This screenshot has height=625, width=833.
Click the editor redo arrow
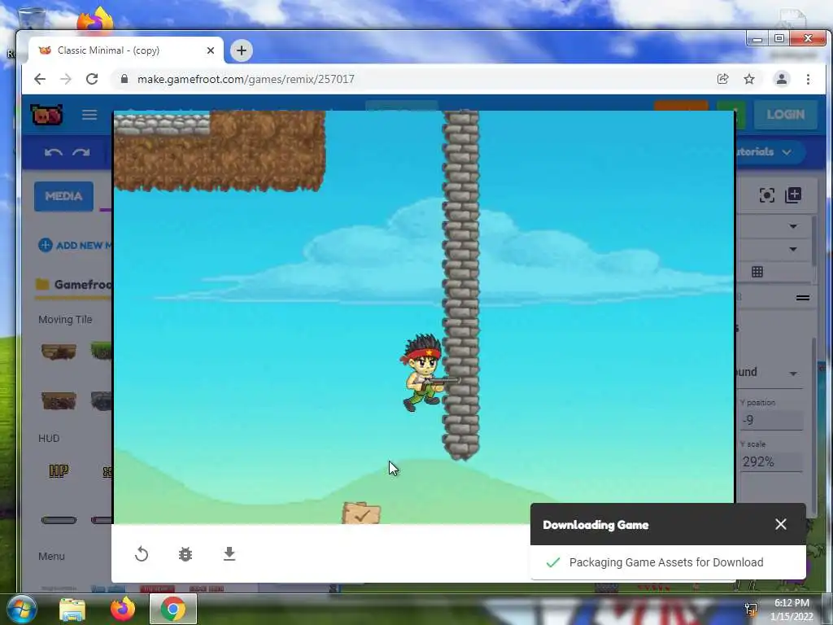click(x=81, y=152)
